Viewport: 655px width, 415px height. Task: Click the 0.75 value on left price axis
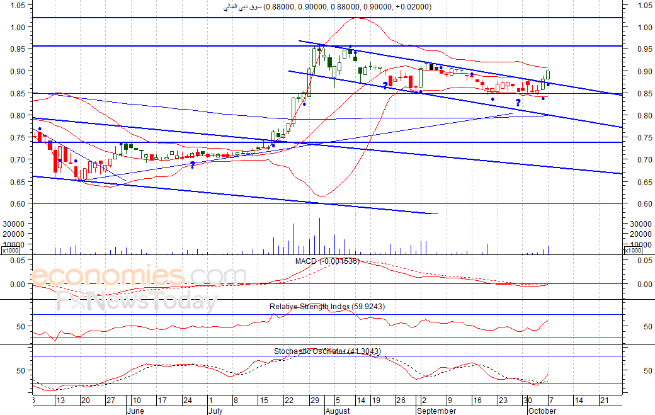pos(18,138)
